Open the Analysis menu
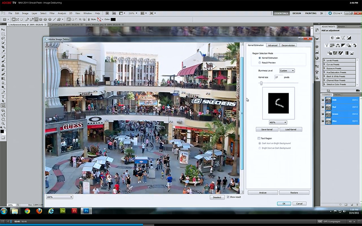Screen dimensions: 362x226 coord(62,13)
